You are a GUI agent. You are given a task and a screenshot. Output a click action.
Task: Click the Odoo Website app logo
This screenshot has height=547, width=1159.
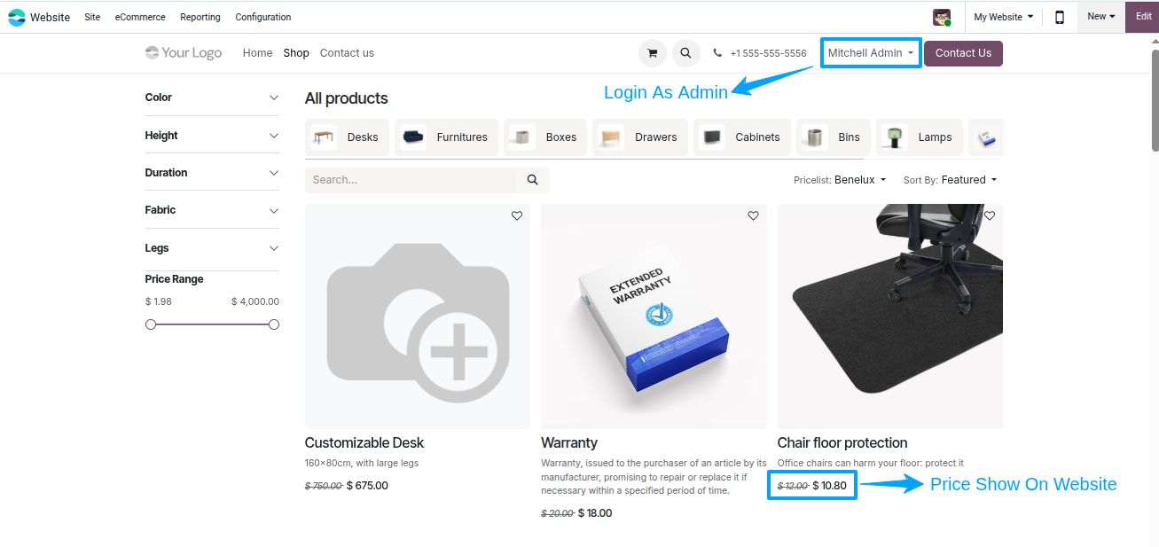(x=17, y=17)
